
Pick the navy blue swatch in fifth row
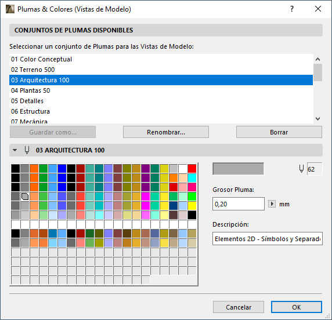click(173, 206)
